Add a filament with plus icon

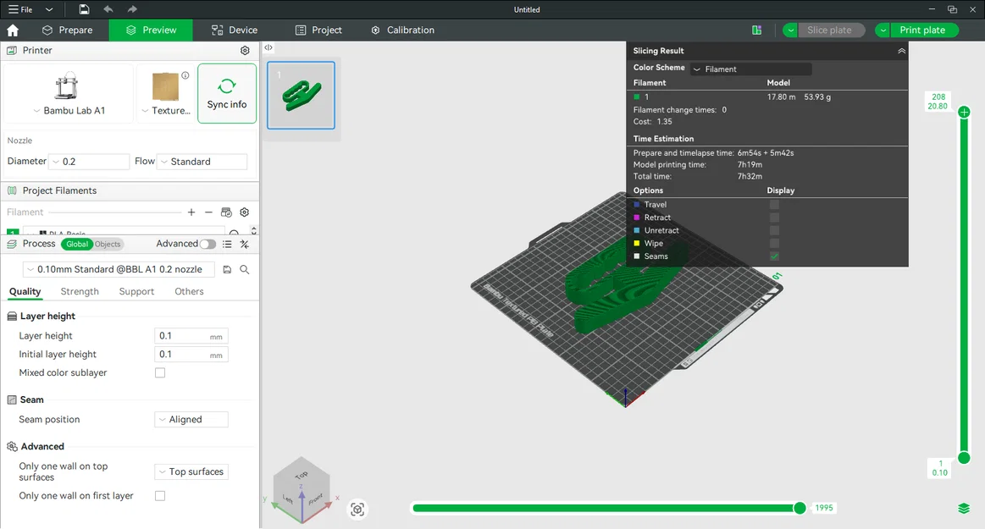pos(191,212)
